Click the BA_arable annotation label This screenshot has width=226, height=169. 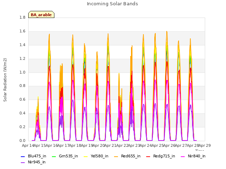(x=41, y=15)
